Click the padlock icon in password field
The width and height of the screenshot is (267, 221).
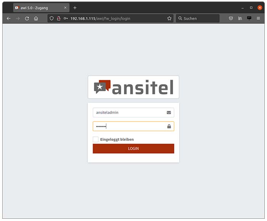point(169,126)
